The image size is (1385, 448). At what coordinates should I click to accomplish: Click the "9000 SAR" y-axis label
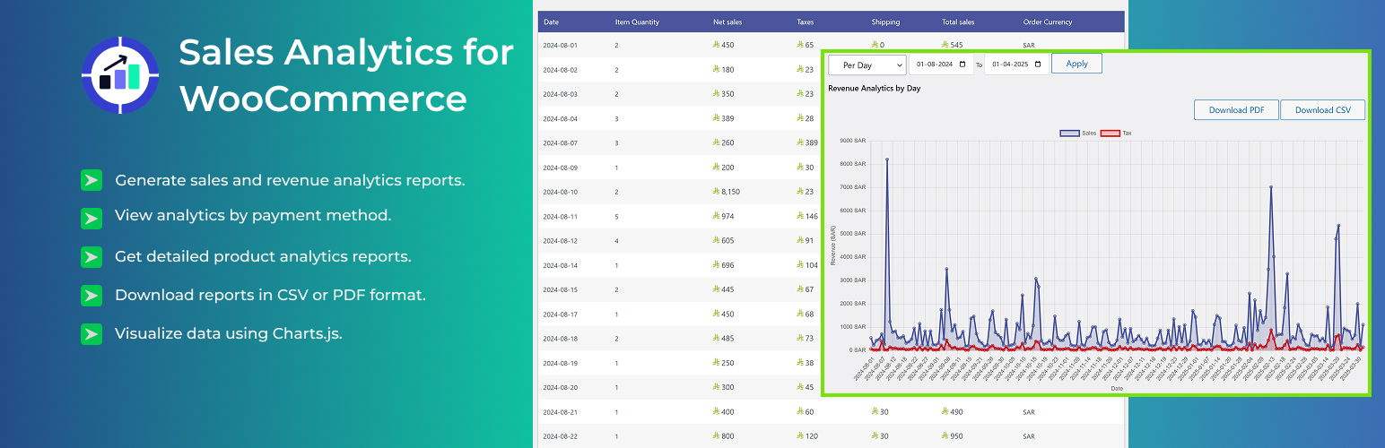(852, 141)
